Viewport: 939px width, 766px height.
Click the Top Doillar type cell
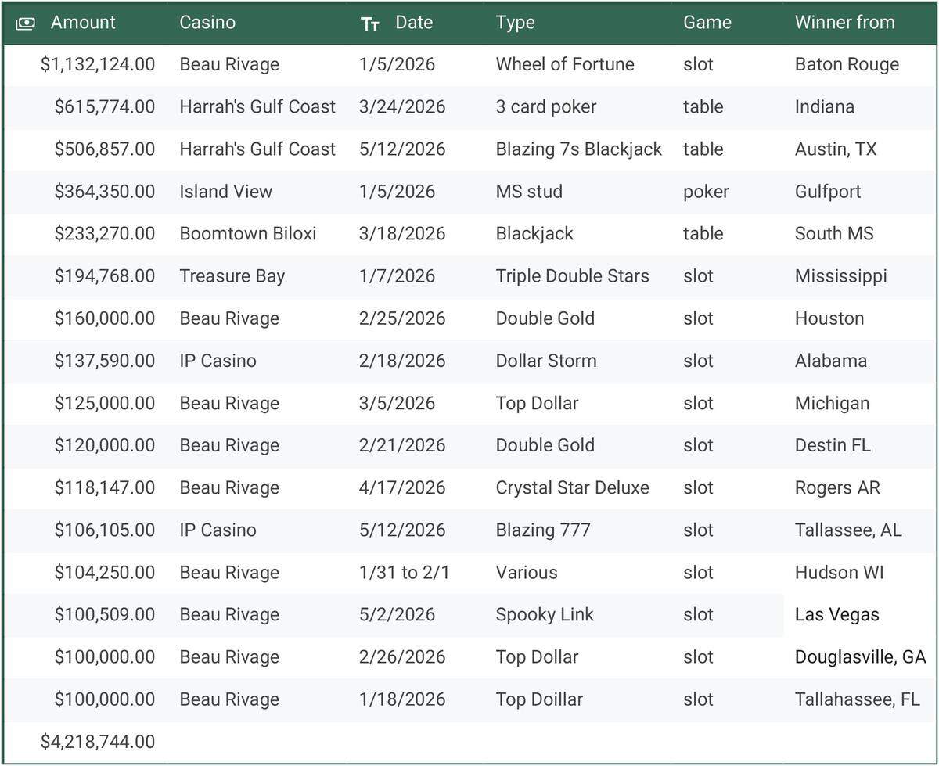tap(539, 698)
